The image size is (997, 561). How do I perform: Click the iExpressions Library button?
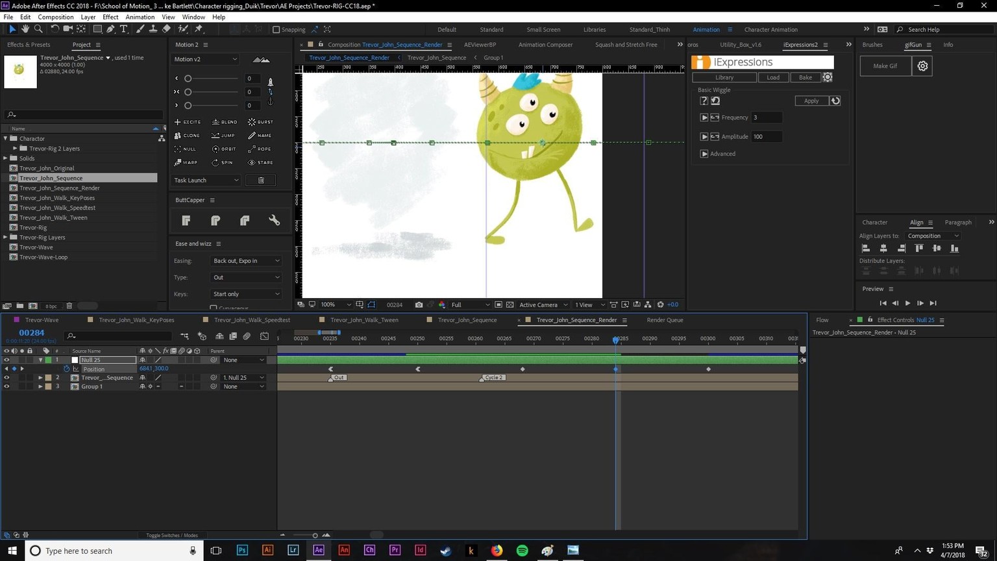click(724, 77)
